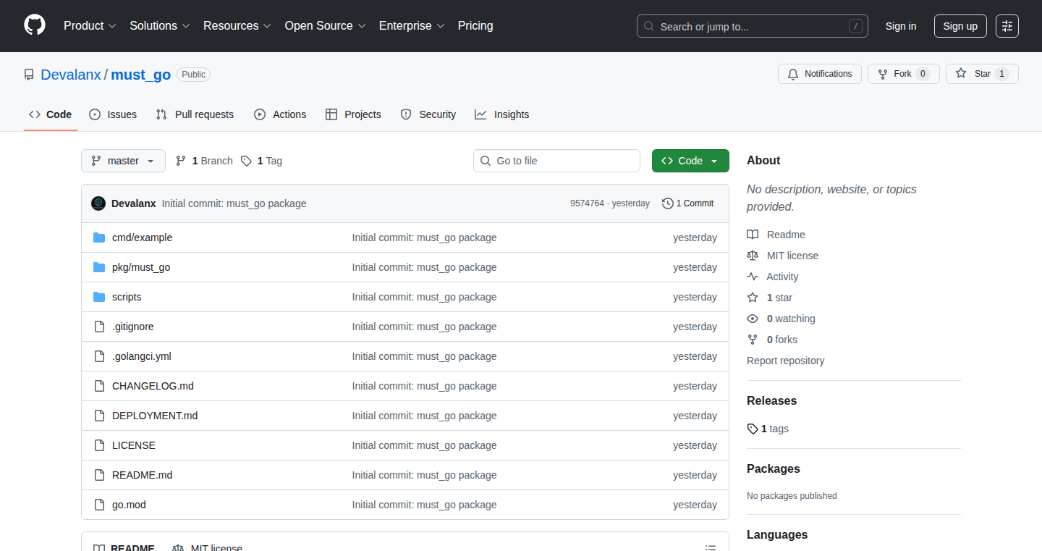Expand the Product menu
1042x551 pixels.
point(90,25)
